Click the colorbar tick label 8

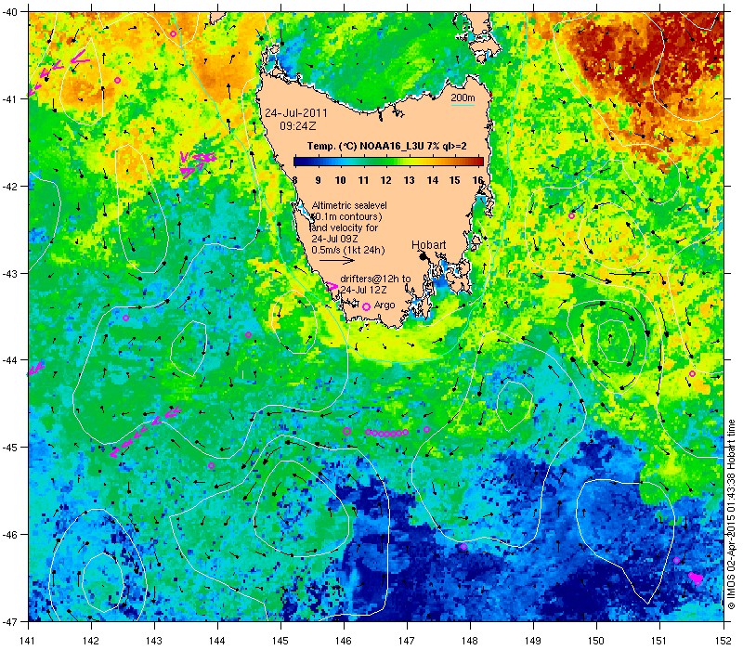[x=295, y=180]
